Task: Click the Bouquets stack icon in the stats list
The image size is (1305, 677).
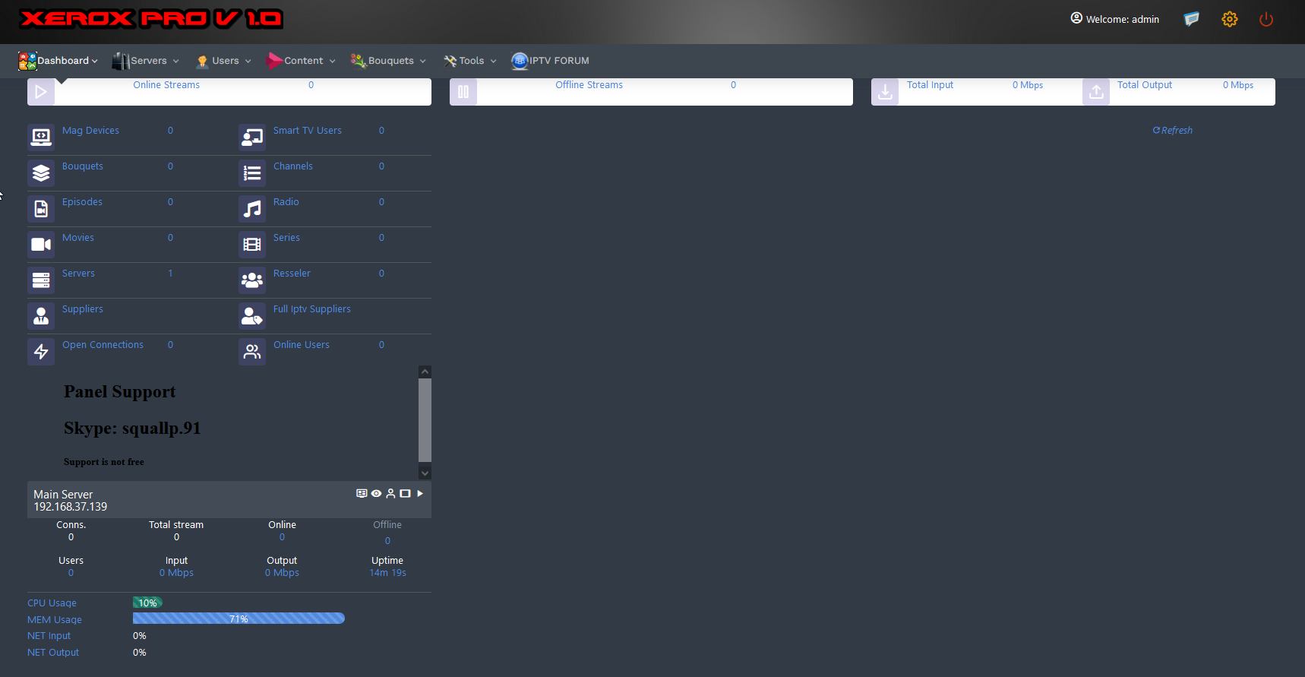Action: pyautogui.click(x=41, y=173)
